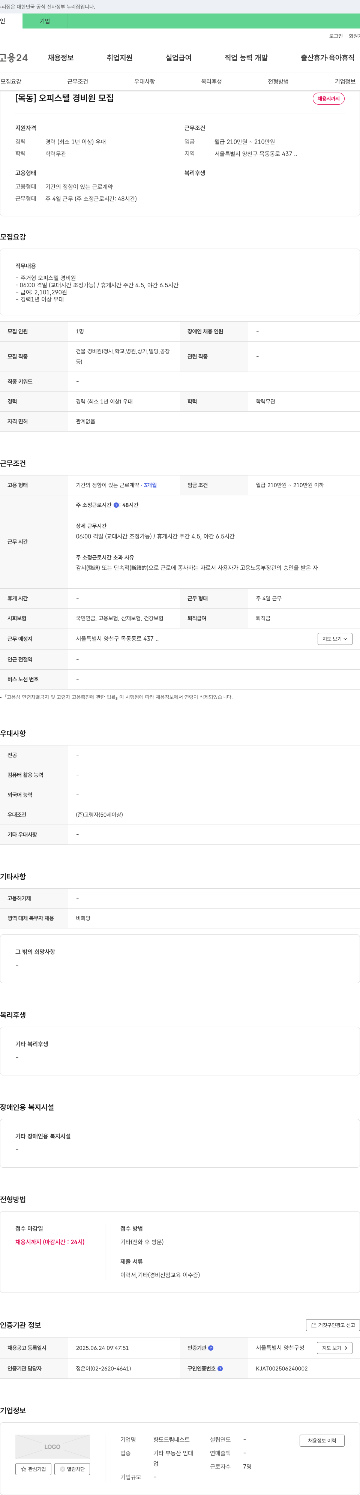Open the 취업지원 main menu
Screen dimensions: 360x1495
pos(120,57)
